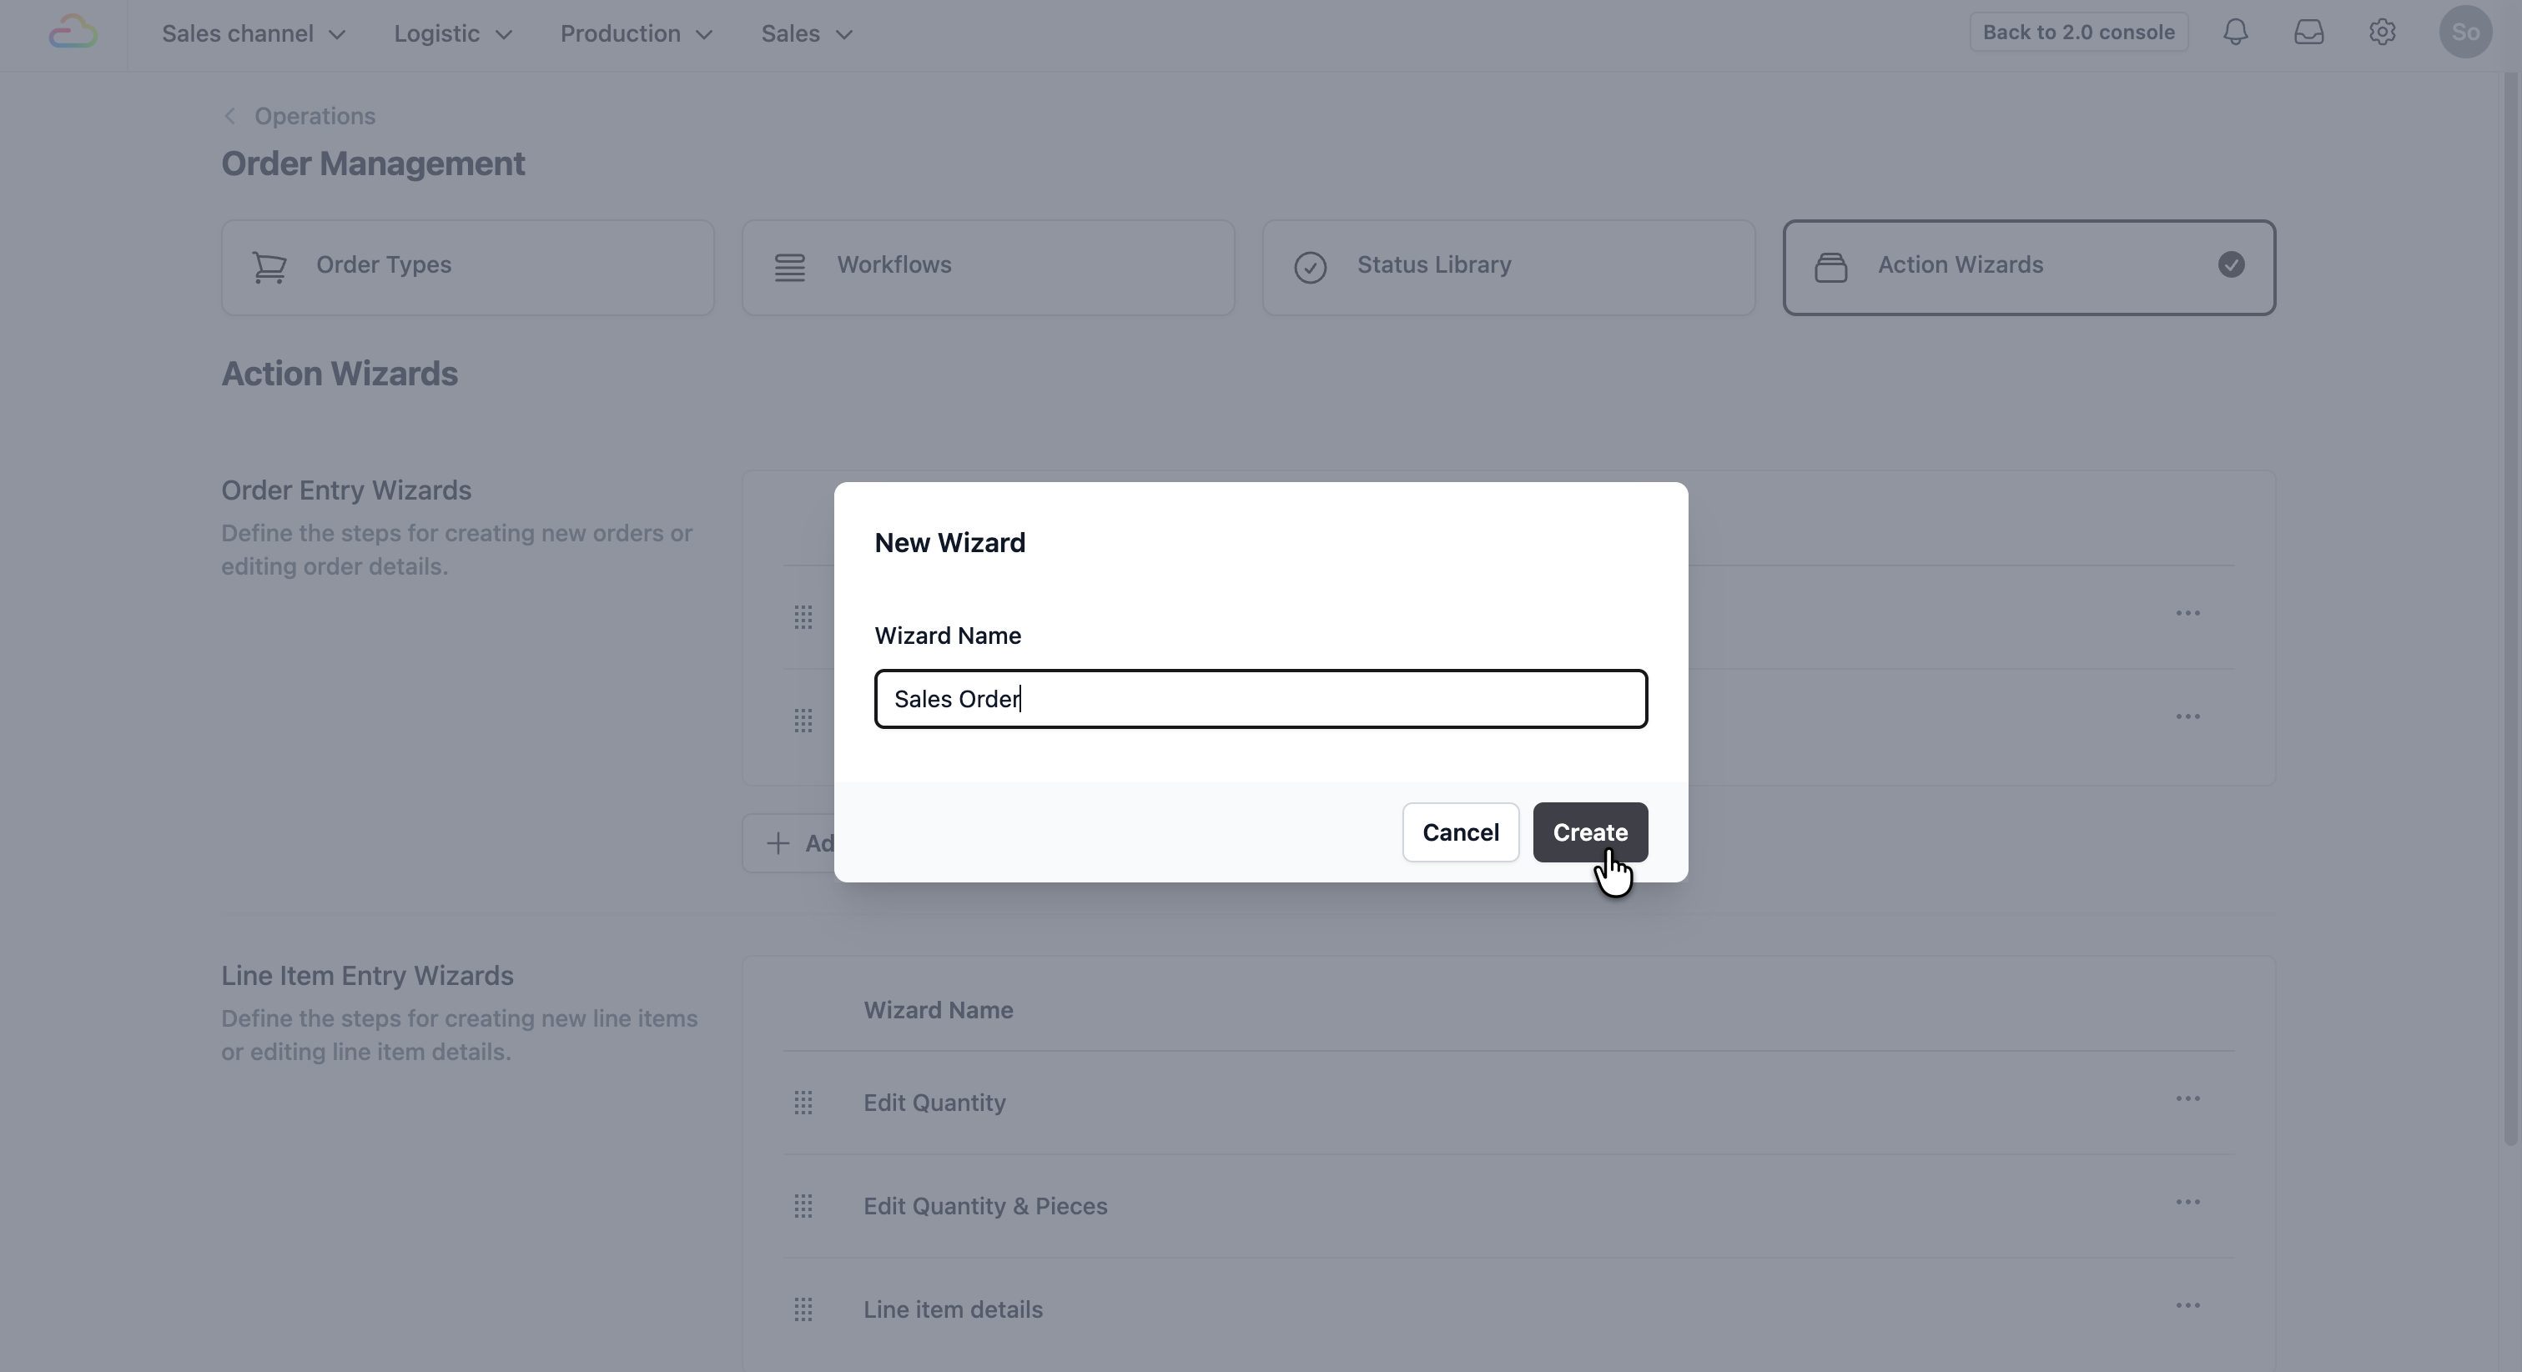
Task: Click drag handle beside Line item details
Action: (x=803, y=1309)
